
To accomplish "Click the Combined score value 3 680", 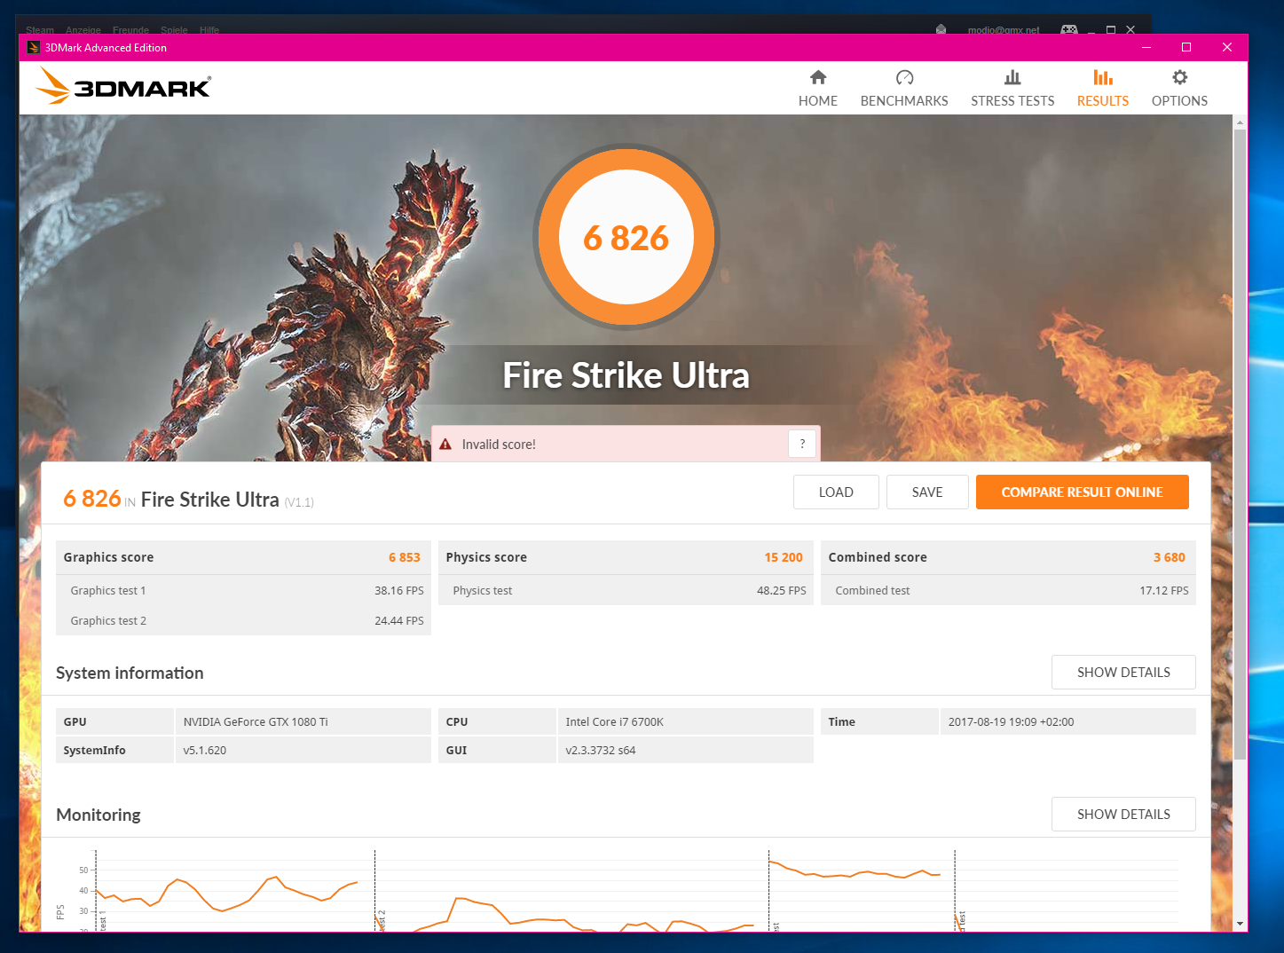I will (x=1170, y=557).
